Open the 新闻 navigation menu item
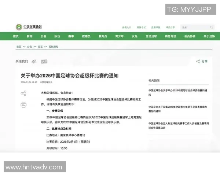Viewport: 220px width, 176px height. 30,36
